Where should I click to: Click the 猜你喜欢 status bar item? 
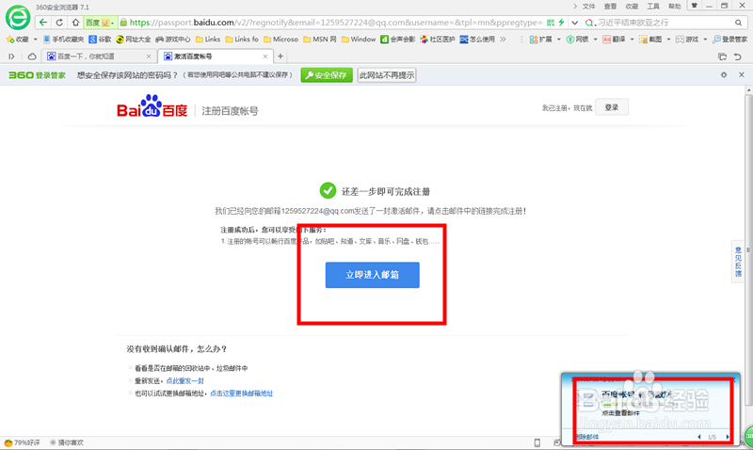coord(67,442)
